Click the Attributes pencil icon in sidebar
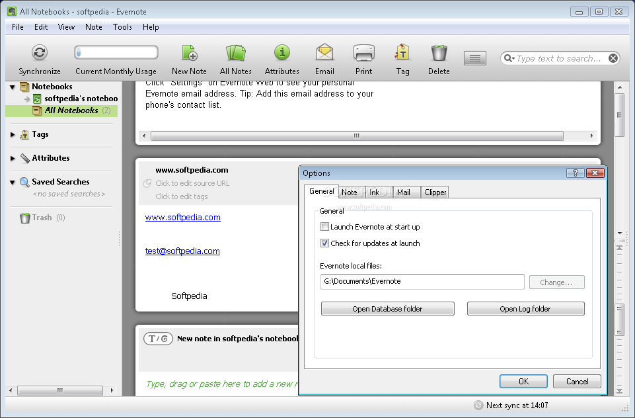This screenshot has height=418, width=635. [x=24, y=158]
